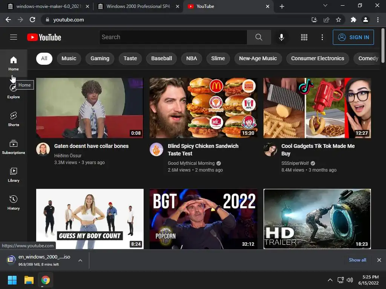Open File Explorer from the taskbar
The width and height of the screenshot is (386, 289).
29,280
